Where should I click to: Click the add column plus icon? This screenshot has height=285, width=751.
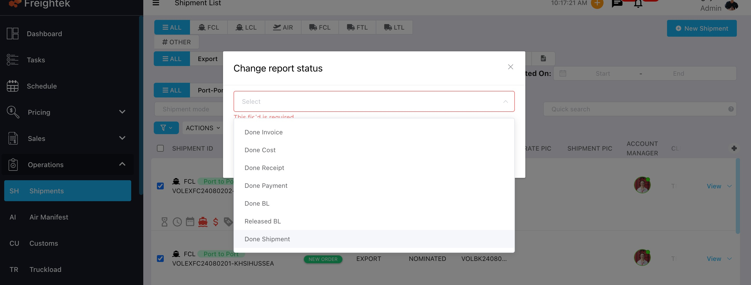pos(734,149)
